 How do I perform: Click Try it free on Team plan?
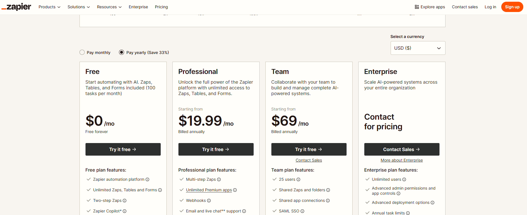[x=309, y=149]
